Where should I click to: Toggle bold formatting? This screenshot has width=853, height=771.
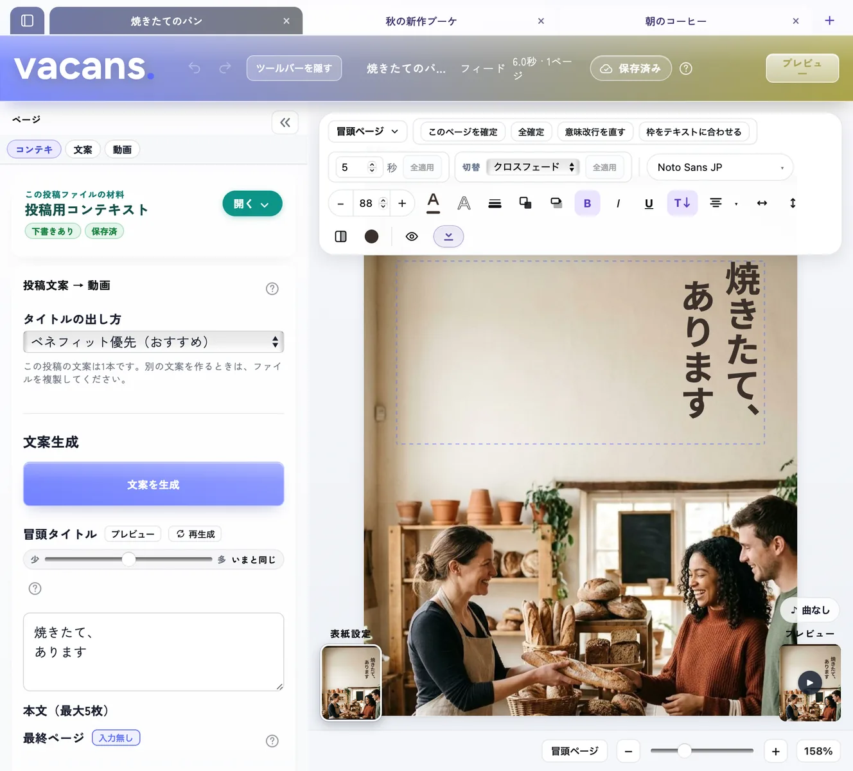pyautogui.click(x=587, y=203)
